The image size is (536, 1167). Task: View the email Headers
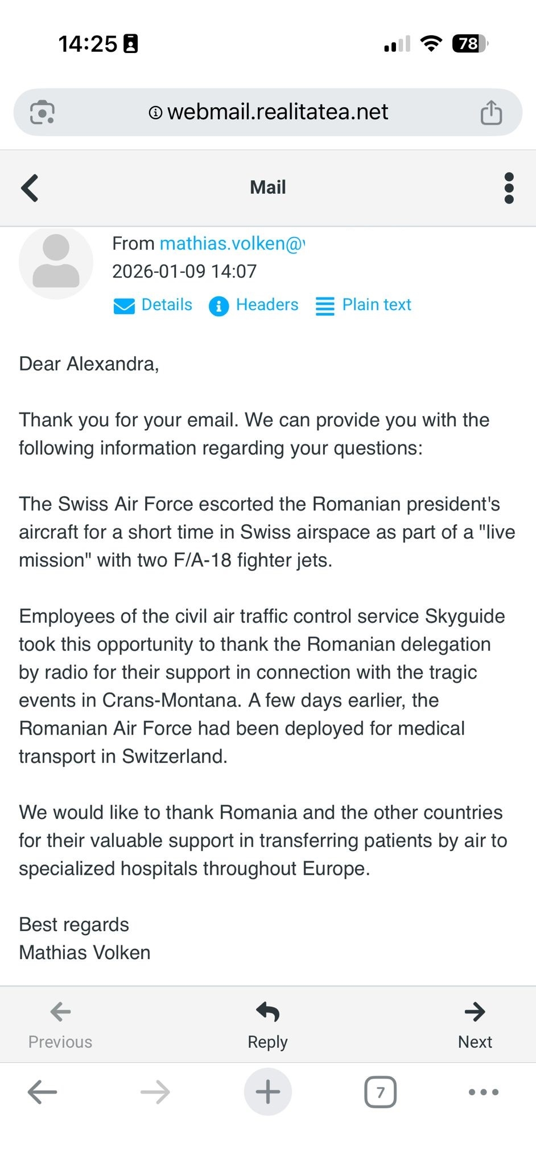254,305
